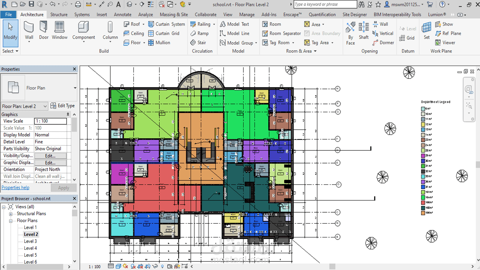This screenshot has height=270, width=480.
Task: Toggle Crop View in view control bar
Action: 141,266
